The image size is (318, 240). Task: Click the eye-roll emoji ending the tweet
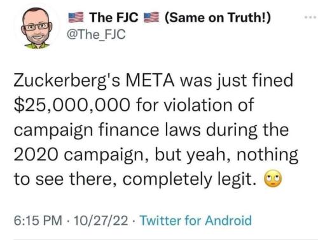pos(273,178)
